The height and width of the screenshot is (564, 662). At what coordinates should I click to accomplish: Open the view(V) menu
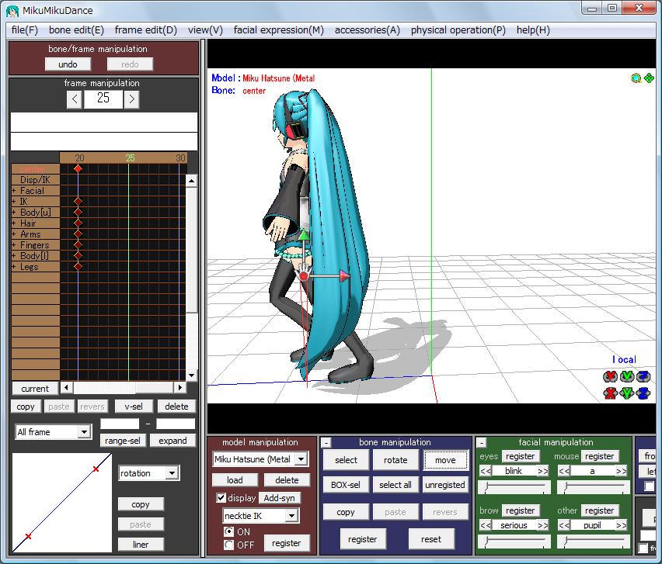(x=205, y=30)
